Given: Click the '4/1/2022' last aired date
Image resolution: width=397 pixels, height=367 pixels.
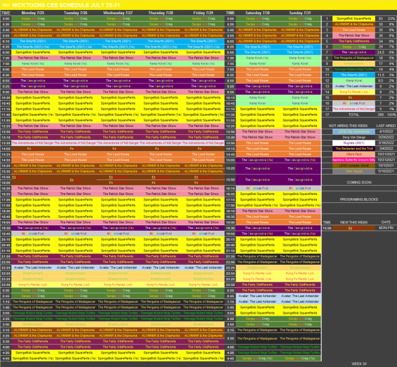Looking at the screenshot, I should [x=386, y=132].
